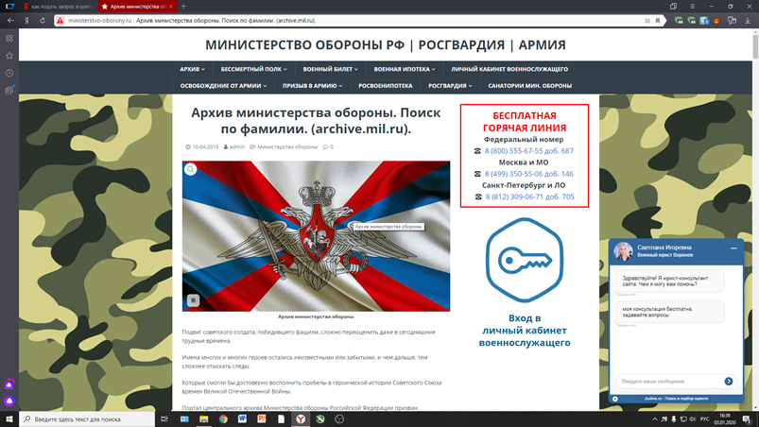
Task: Go back with the browser back arrow
Action: [10, 20]
